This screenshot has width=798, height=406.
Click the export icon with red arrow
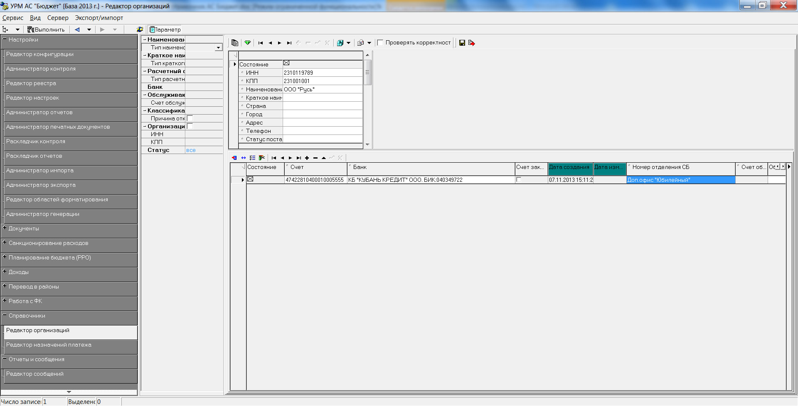pyautogui.click(x=471, y=43)
